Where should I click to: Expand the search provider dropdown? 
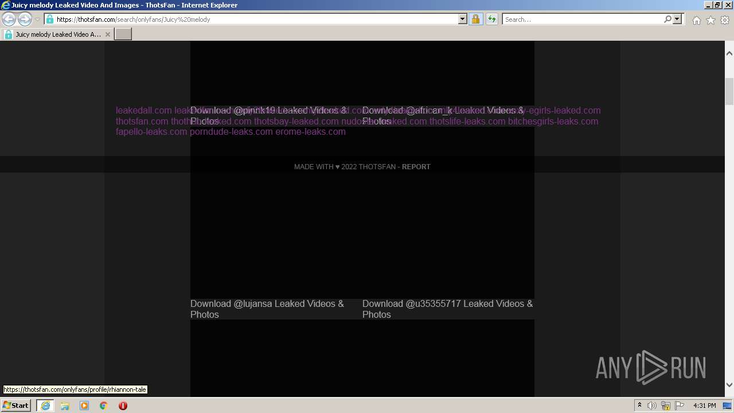point(677,19)
